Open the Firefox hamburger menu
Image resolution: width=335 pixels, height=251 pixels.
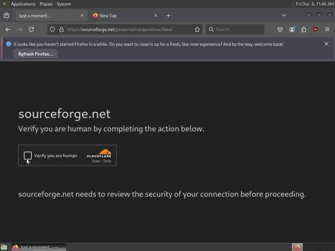[327, 29]
